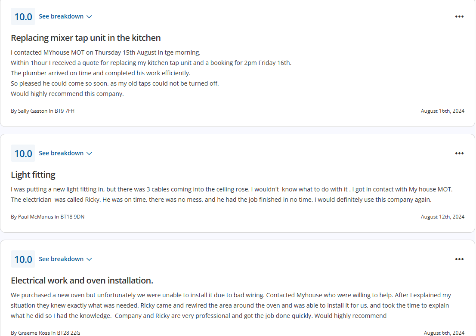Click the 10.0 score on Graeme Ross's review
The image size is (476, 336).
pyautogui.click(x=23, y=259)
